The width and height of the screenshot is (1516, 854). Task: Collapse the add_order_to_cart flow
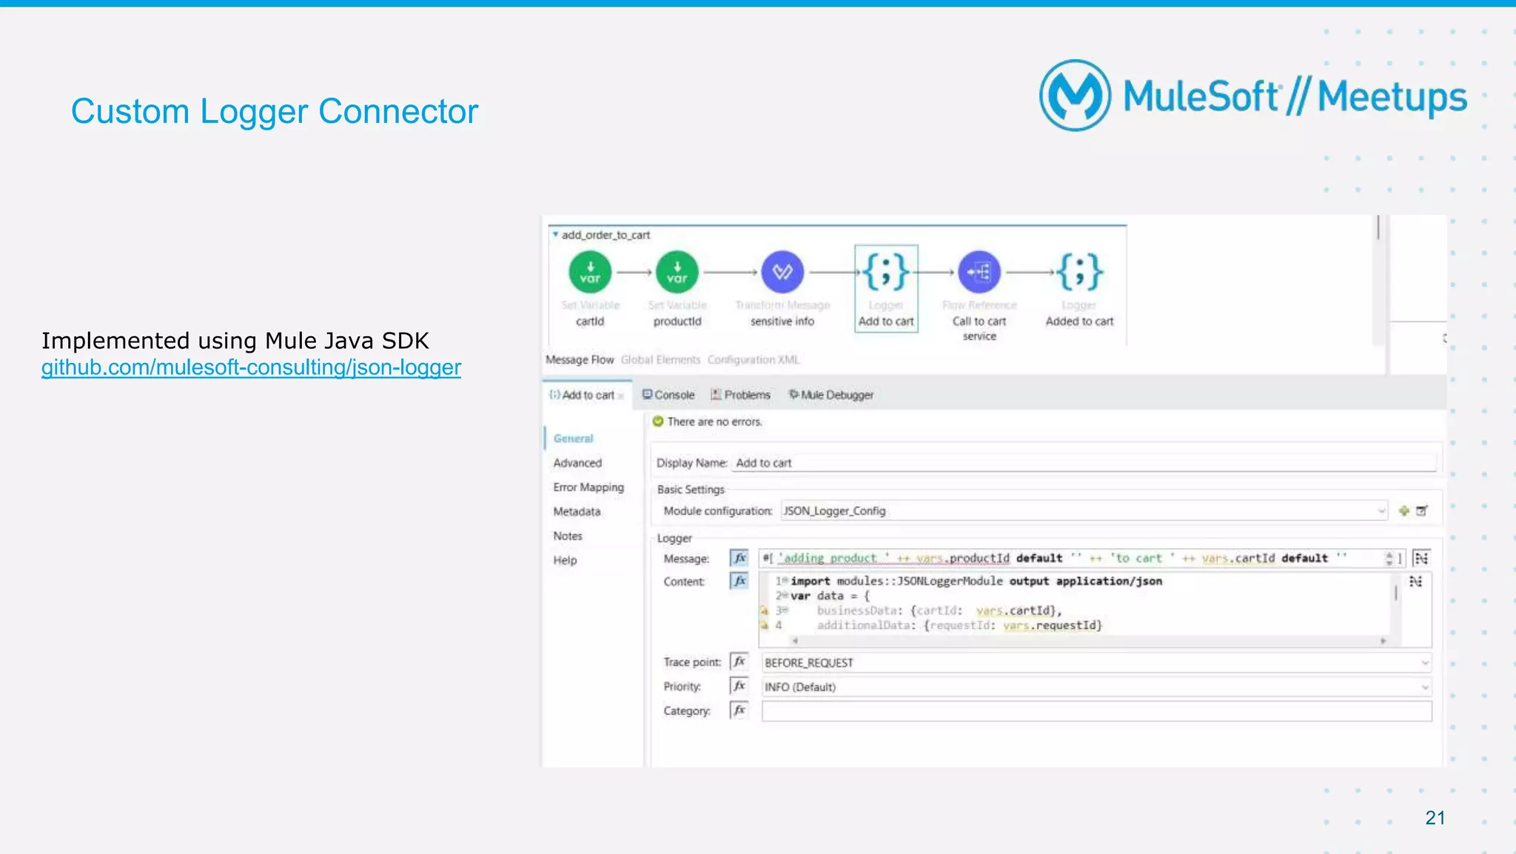pos(555,234)
